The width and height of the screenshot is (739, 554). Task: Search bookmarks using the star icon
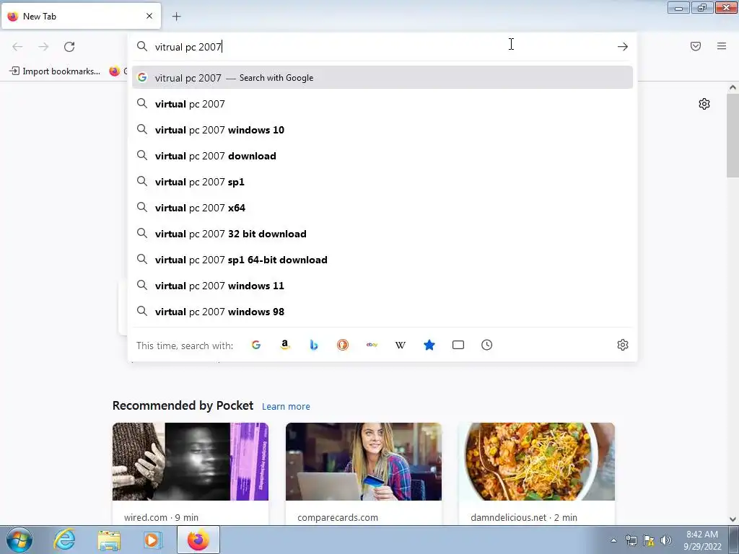429,345
